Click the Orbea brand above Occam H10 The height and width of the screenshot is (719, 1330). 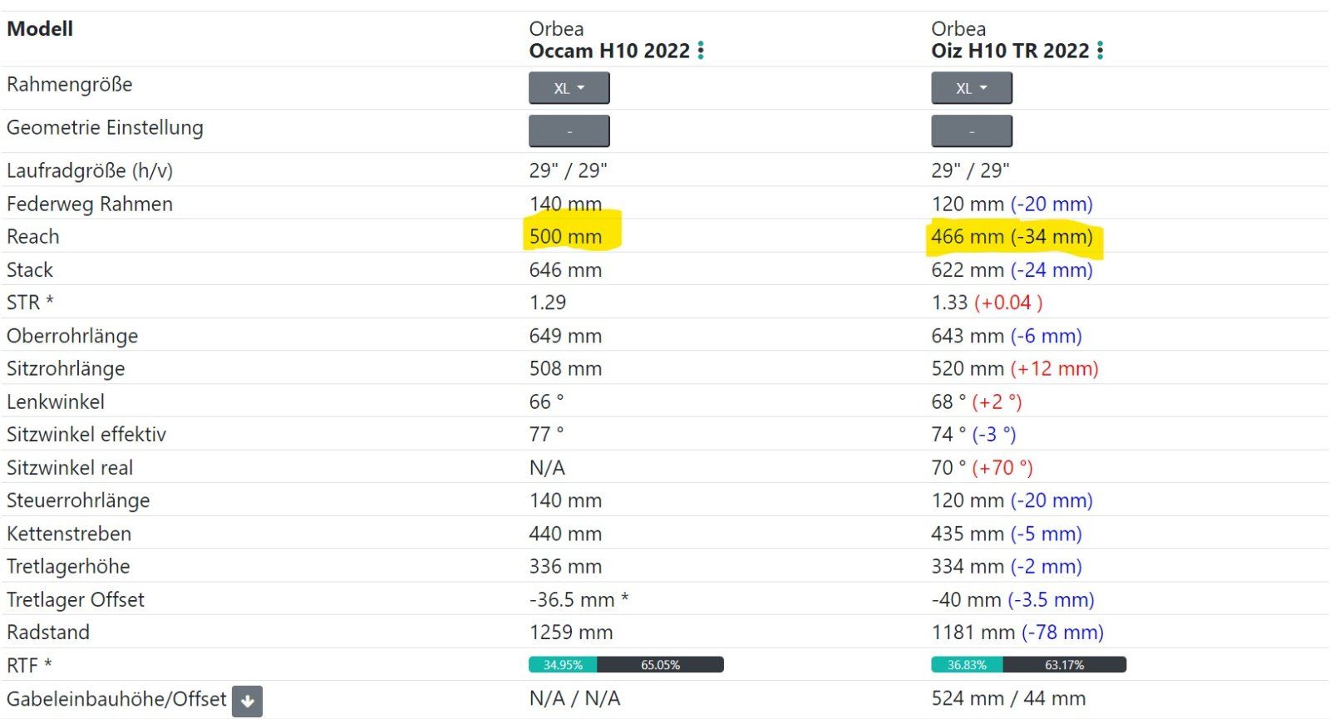[x=556, y=29]
